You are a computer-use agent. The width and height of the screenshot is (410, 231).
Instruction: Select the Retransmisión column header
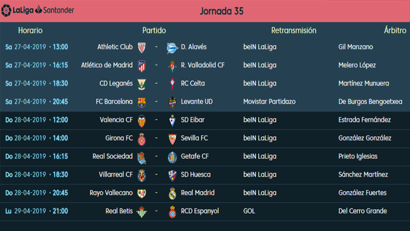pyautogui.click(x=293, y=30)
